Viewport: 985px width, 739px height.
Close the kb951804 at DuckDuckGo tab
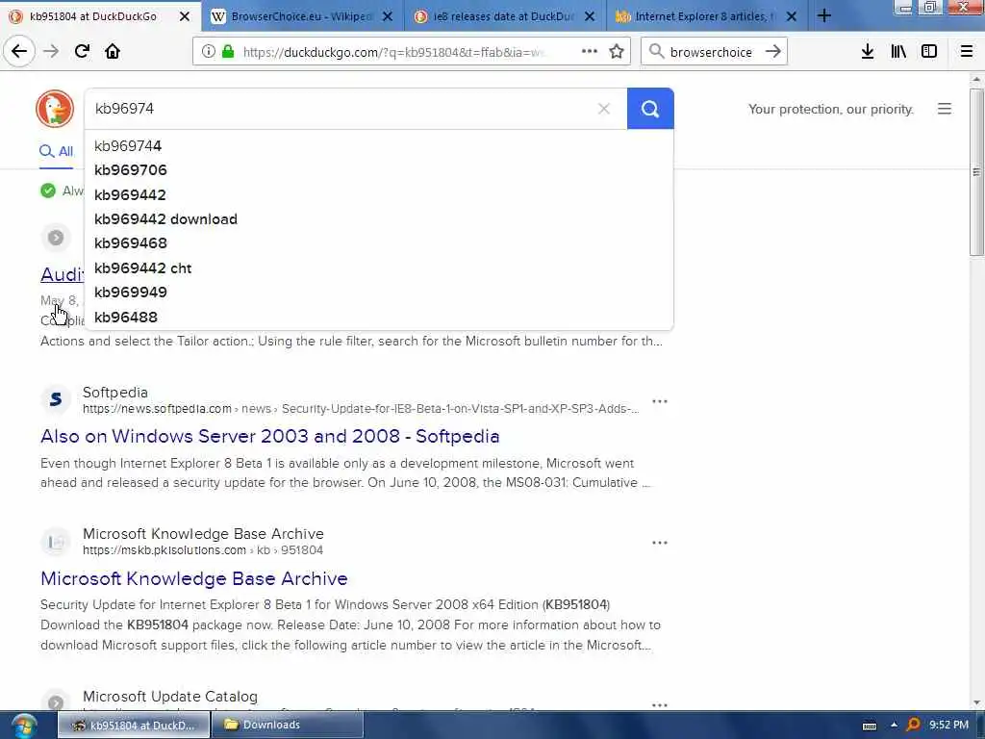pos(184,16)
